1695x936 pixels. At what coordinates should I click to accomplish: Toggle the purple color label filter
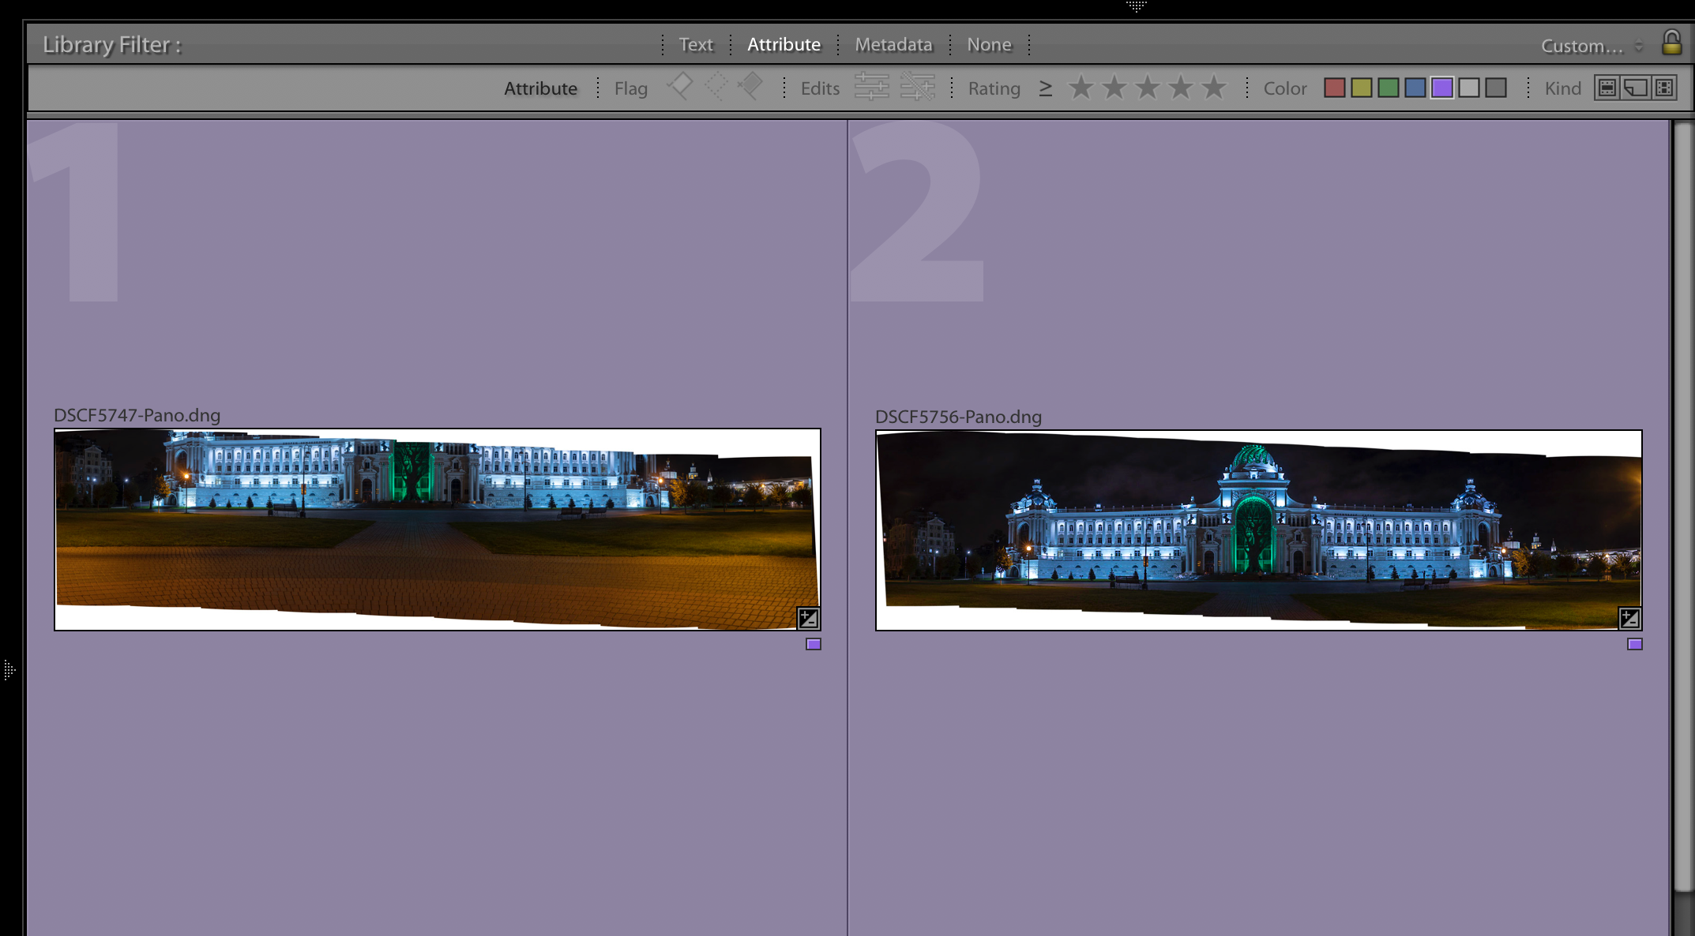tap(1441, 88)
